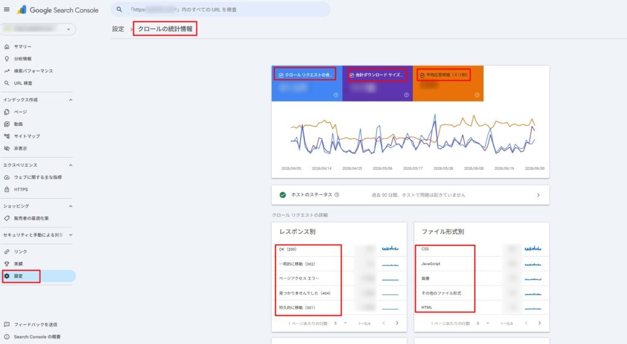Open host status details chevron

(x=538, y=195)
